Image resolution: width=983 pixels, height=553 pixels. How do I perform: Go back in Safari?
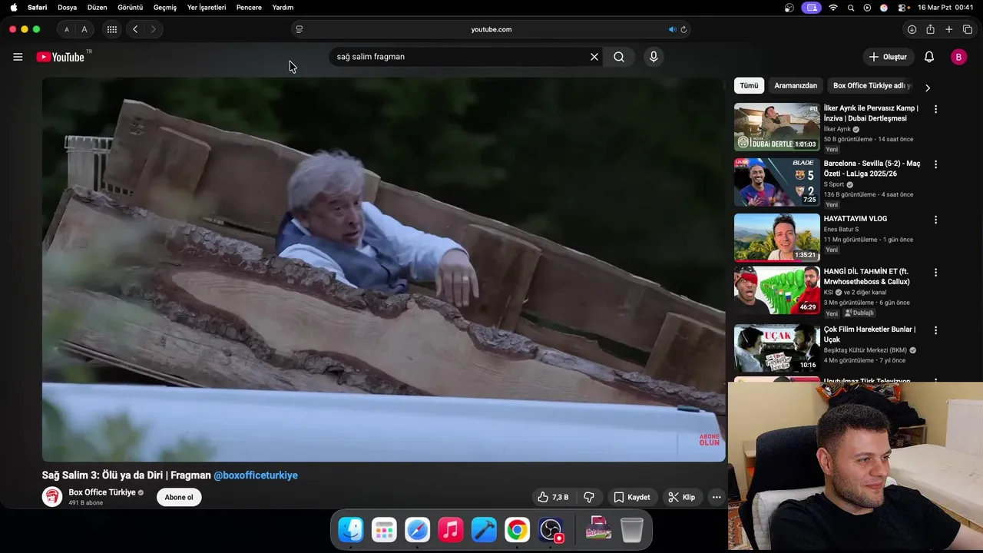[135, 29]
